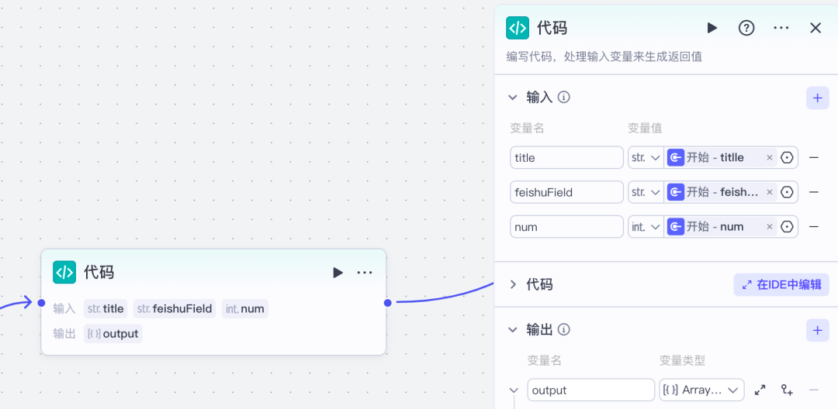The image size is (838, 409).
Task: Click the 变量类型 column header
Action: (x=682, y=361)
